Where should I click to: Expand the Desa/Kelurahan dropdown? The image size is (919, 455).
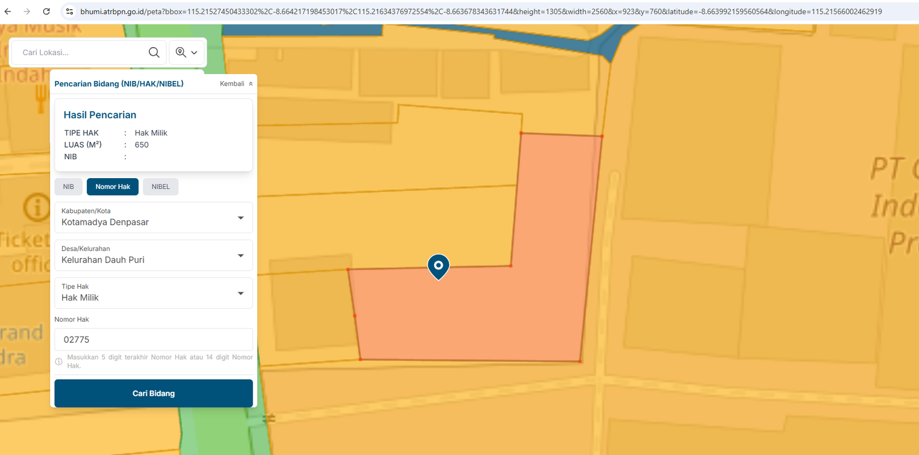pyautogui.click(x=153, y=256)
